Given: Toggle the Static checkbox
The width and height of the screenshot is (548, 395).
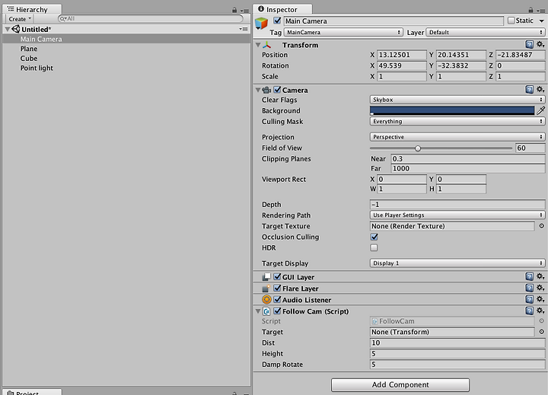Looking at the screenshot, I should pos(511,21).
